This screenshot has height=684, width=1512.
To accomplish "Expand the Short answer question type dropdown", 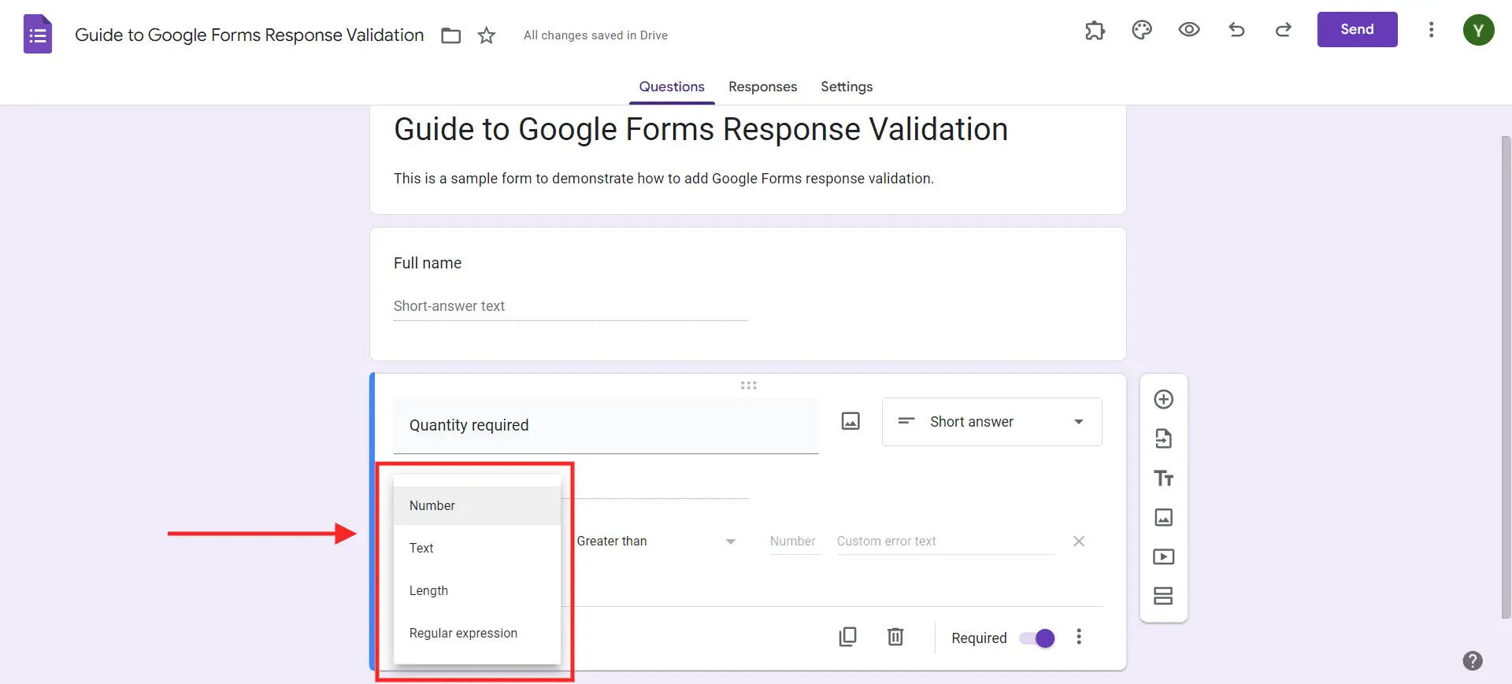I will click(x=992, y=422).
